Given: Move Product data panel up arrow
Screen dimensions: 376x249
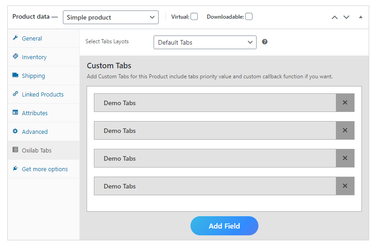Looking at the screenshot, I should click(x=335, y=17).
